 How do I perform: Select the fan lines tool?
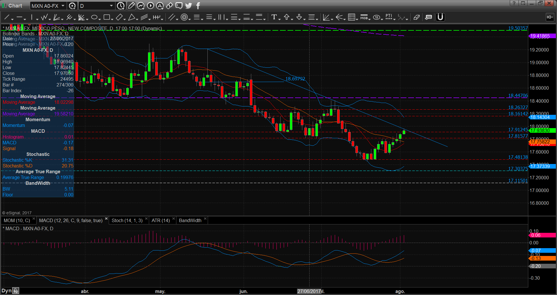click(x=57, y=17)
